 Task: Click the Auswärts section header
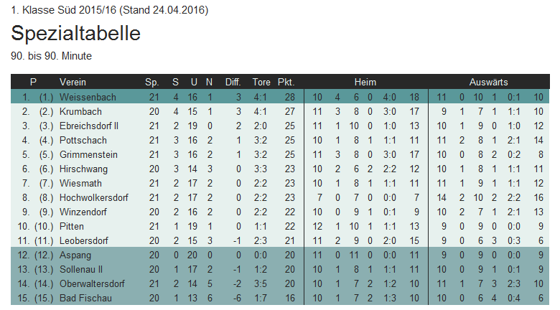[x=488, y=82]
